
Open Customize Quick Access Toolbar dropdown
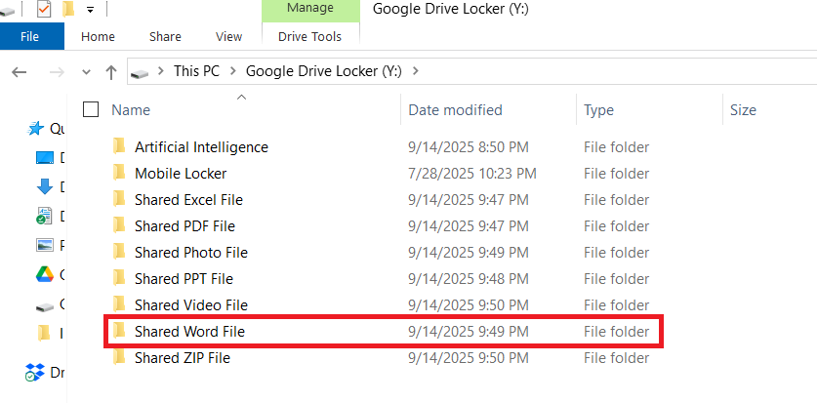(x=90, y=10)
